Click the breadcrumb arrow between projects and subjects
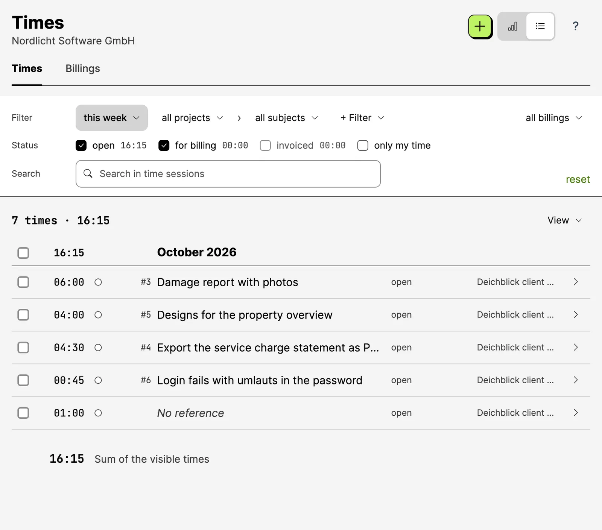The height and width of the screenshot is (530, 602). (x=239, y=118)
